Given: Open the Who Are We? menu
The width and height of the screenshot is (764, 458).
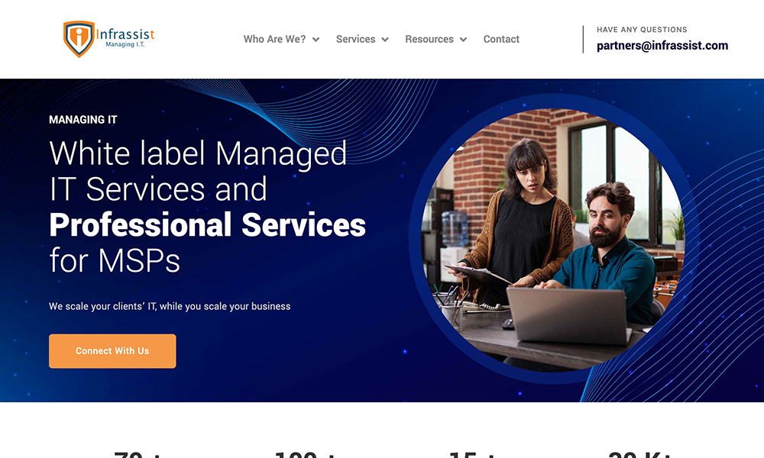Looking at the screenshot, I should point(274,39).
